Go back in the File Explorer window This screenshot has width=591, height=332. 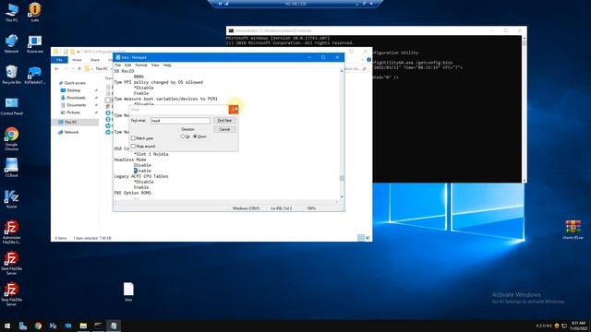point(57,69)
